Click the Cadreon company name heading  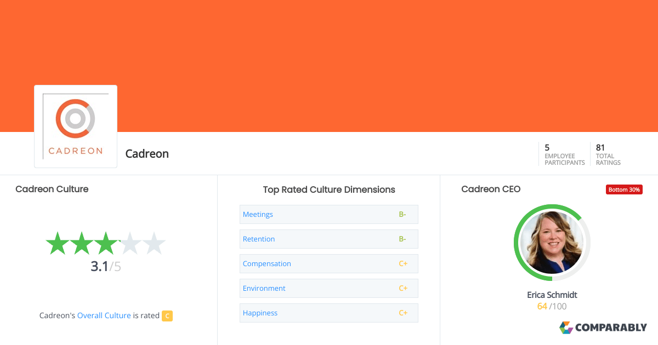tap(147, 154)
